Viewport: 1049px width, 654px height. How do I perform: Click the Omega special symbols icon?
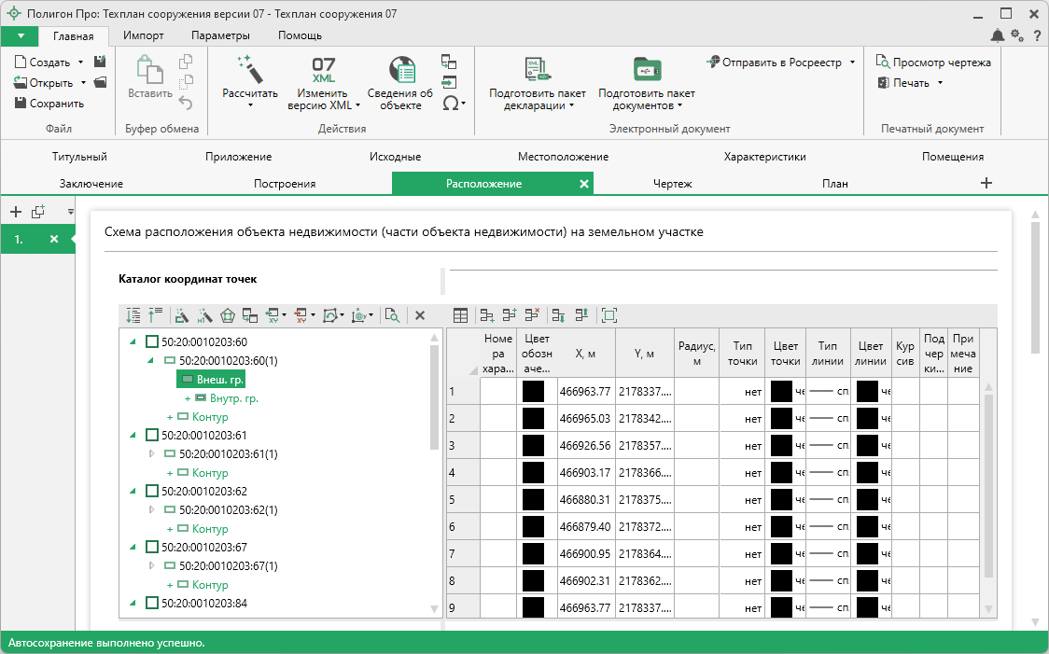(x=451, y=103)
